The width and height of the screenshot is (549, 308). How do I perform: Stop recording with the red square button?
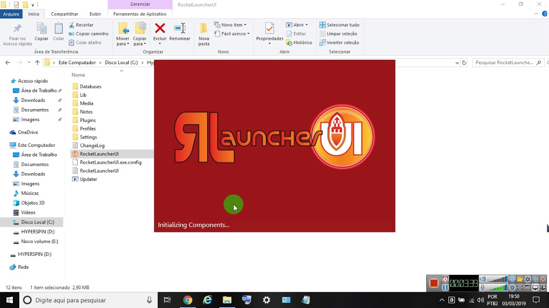pyautogui.click(x=434, y=283)
